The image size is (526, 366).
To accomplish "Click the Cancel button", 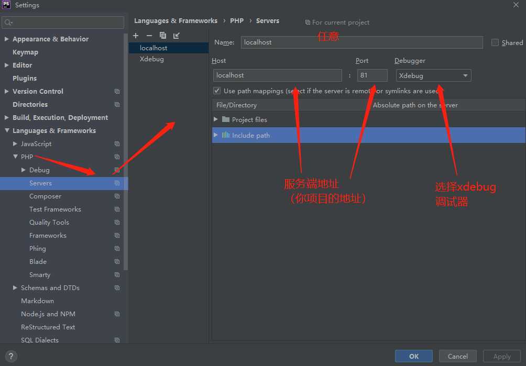I will click(457, 356).
